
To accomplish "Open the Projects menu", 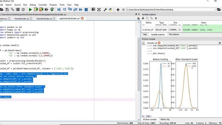I will (53, 5).
